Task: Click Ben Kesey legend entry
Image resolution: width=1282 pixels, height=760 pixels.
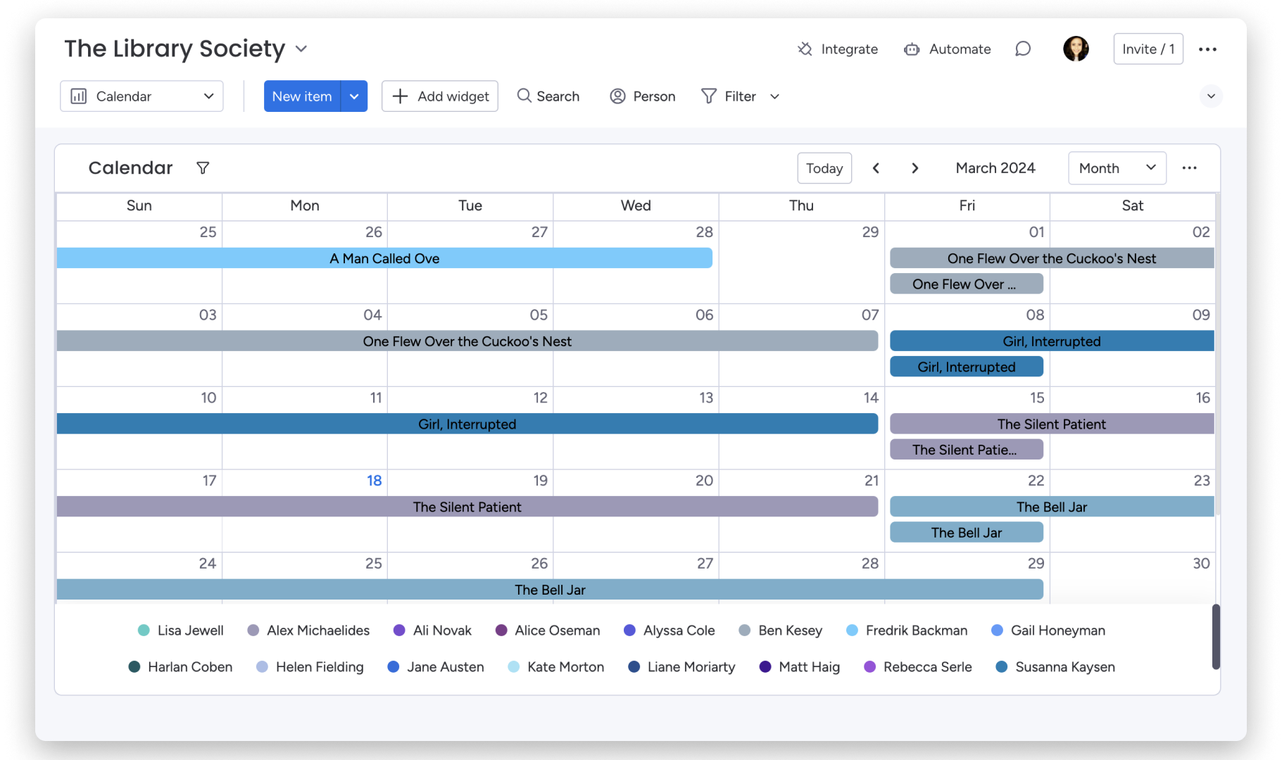Action: tap(780, 631)
